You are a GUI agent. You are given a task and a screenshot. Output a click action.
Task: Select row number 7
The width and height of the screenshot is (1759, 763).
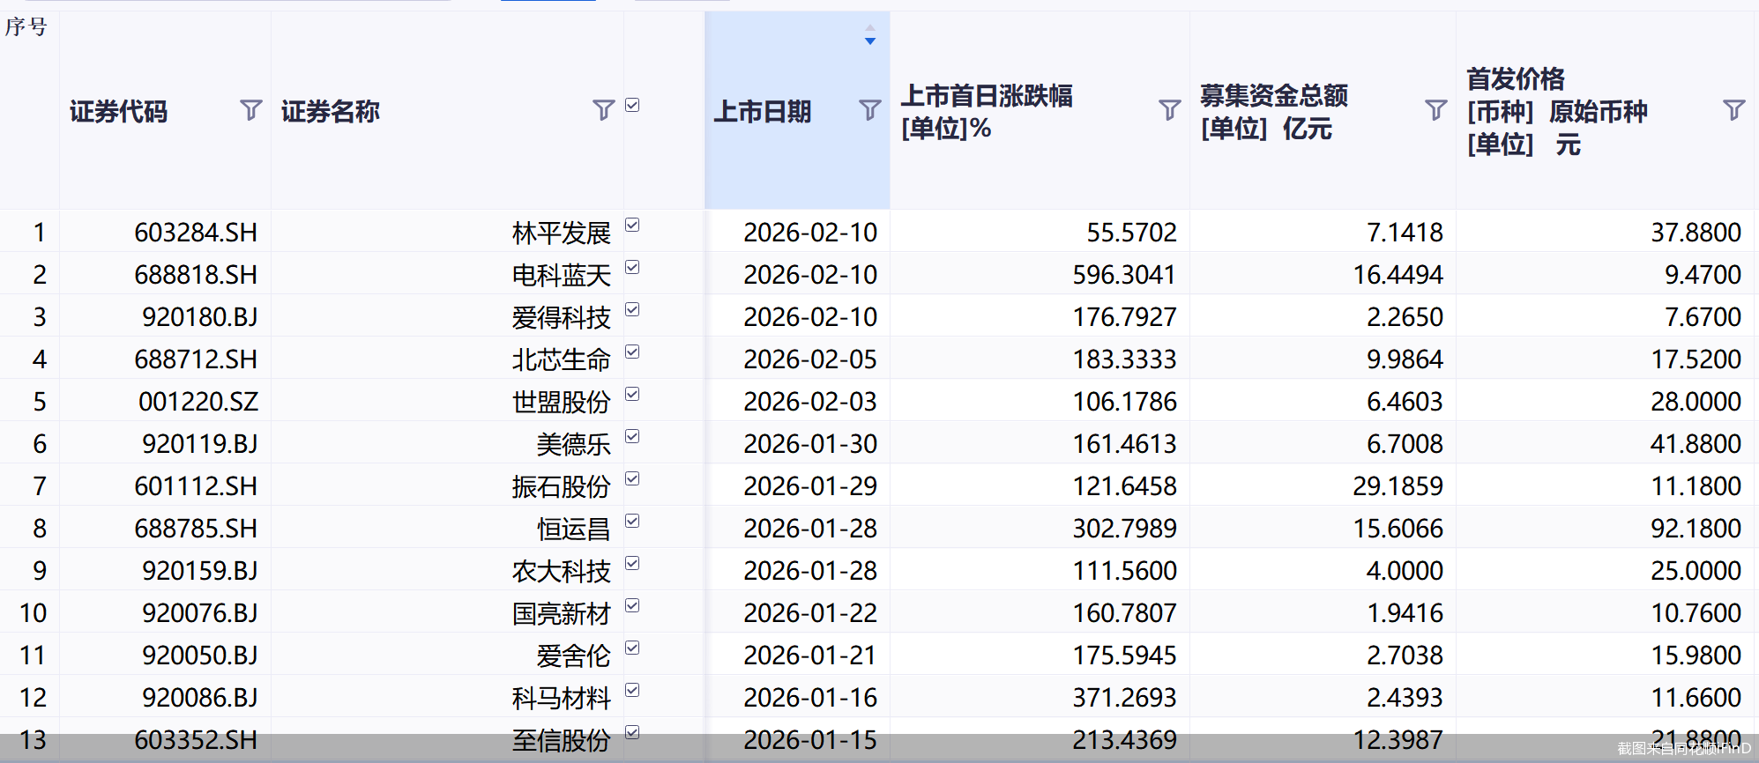tap(39, 486)
